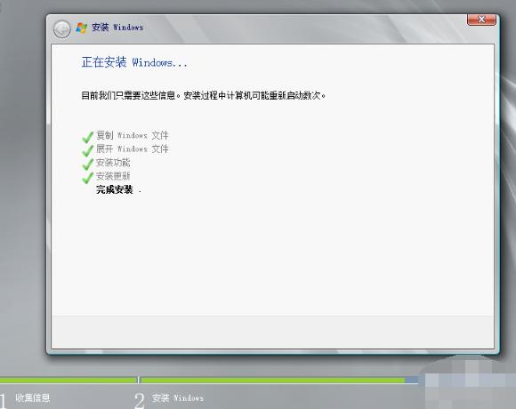Click the 安装 Windows stage label at bottom

[x=178, y=397]
